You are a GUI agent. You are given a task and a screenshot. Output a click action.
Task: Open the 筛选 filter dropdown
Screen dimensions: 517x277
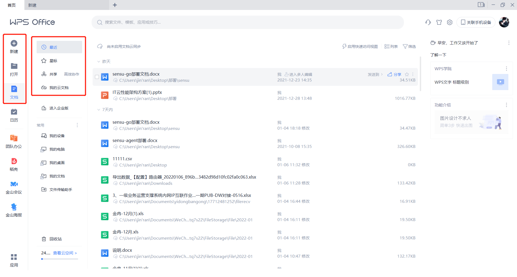409,47
